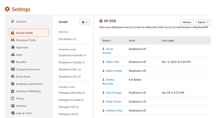Select Full Admin (17) level
The width and height of the screenshot is (216, 118).
click(x=67, y=39)
